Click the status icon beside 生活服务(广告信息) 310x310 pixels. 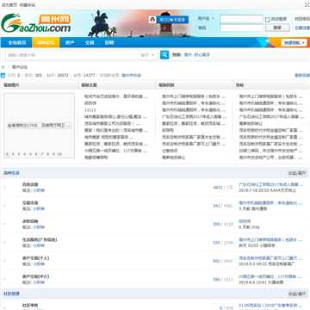[4, 243]
